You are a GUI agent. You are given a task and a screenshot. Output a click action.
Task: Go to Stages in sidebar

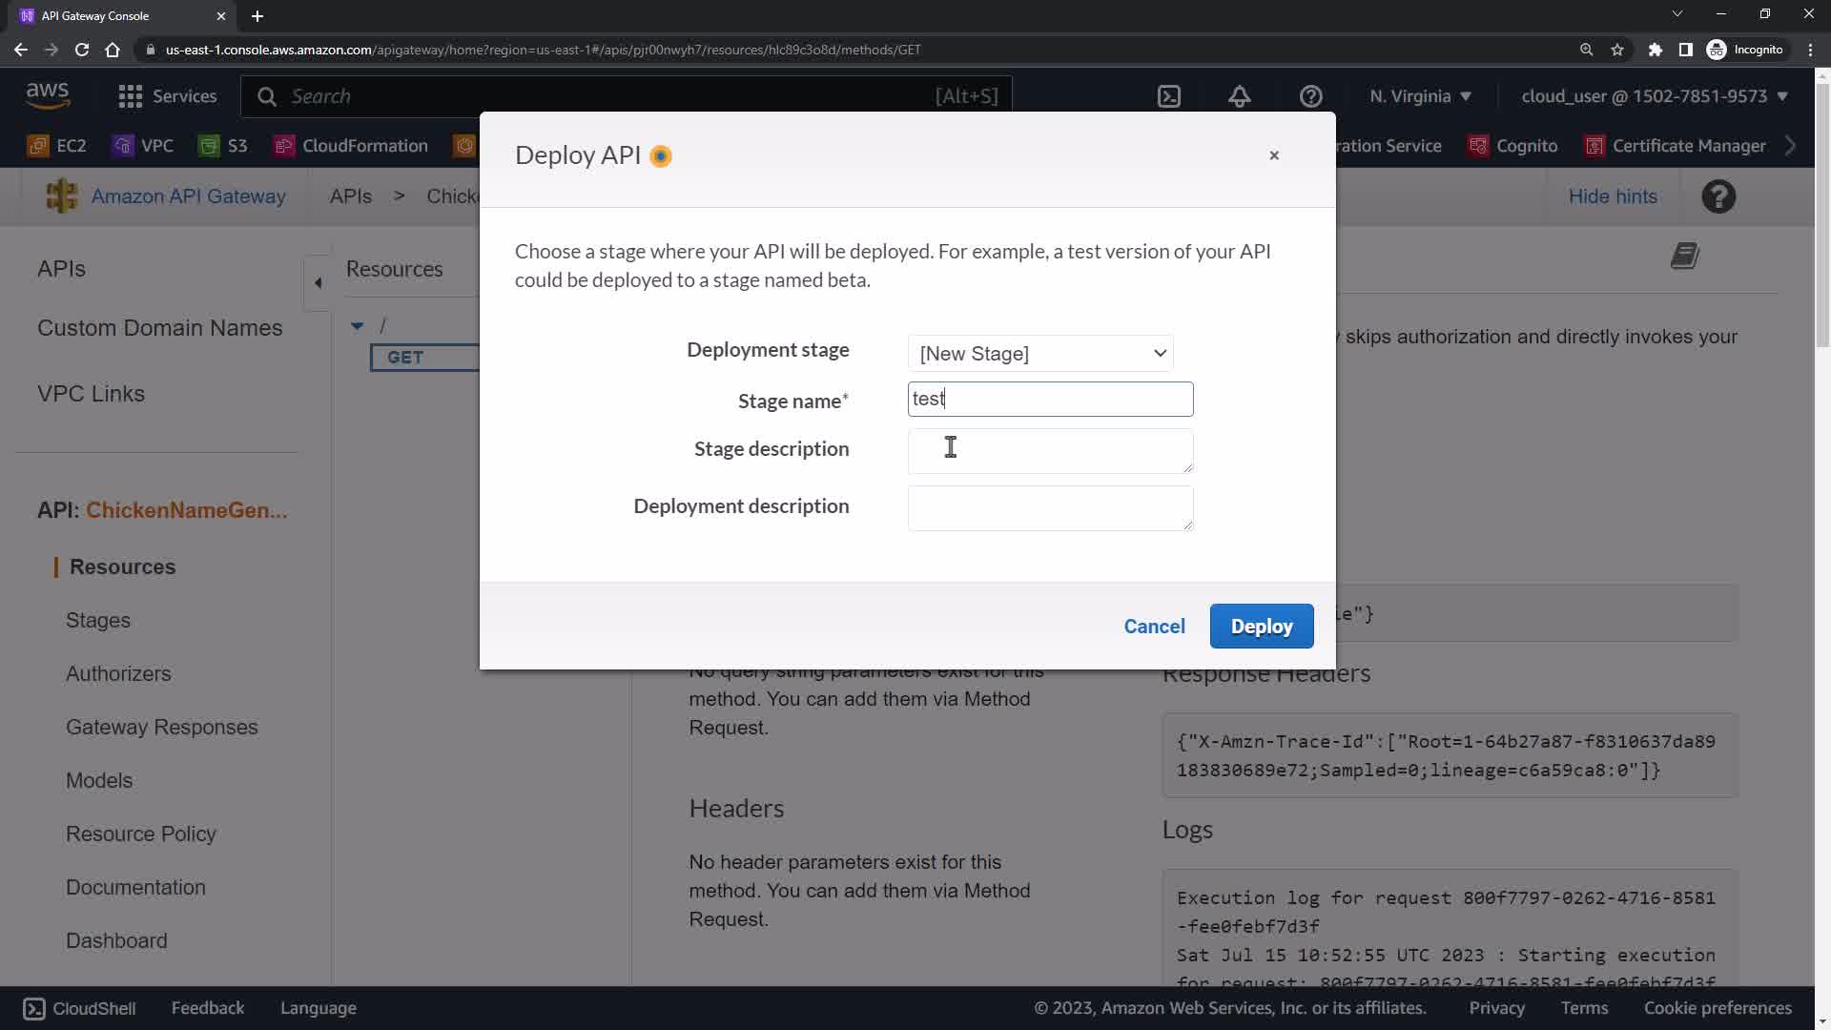[98, 620]
